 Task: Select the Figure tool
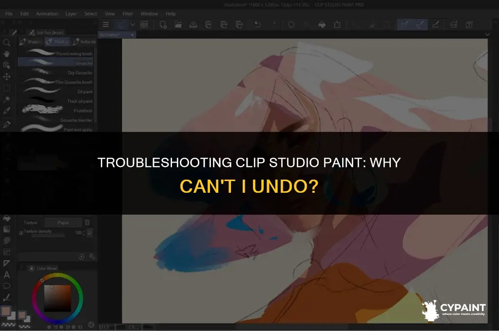pyautogui.click(x=6, y=240)
